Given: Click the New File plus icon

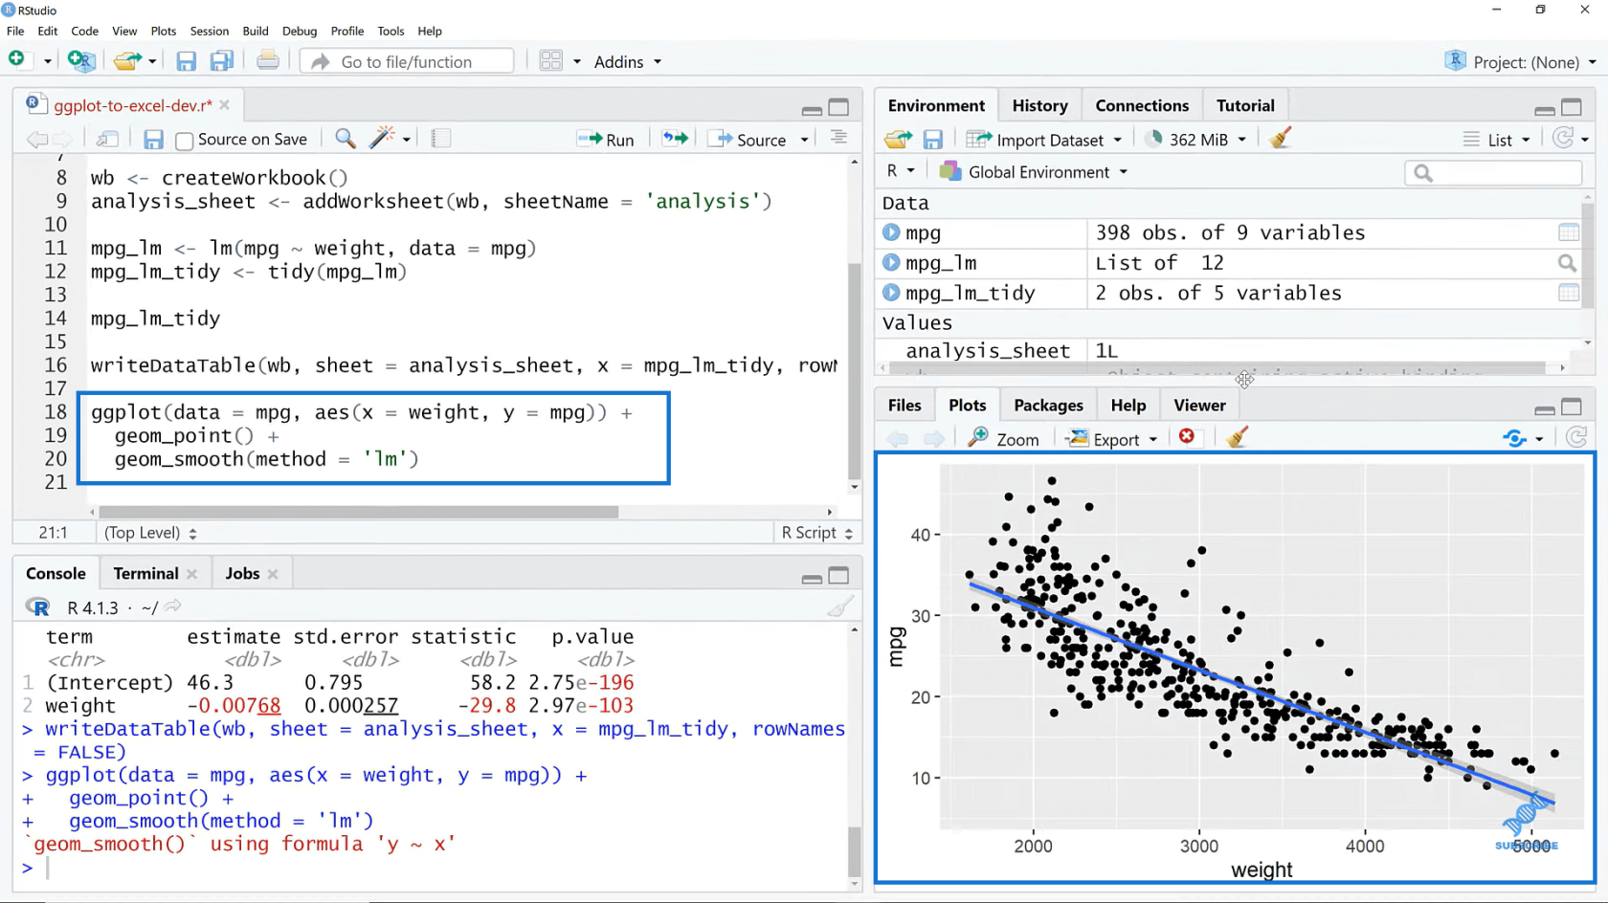Looking at the screenshot, I should coord(16,60).
